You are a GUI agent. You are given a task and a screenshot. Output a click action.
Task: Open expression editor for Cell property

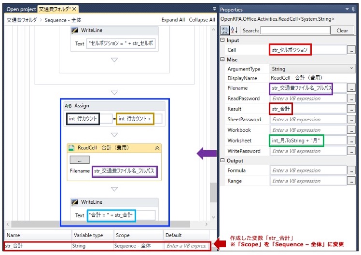point(351,50)
